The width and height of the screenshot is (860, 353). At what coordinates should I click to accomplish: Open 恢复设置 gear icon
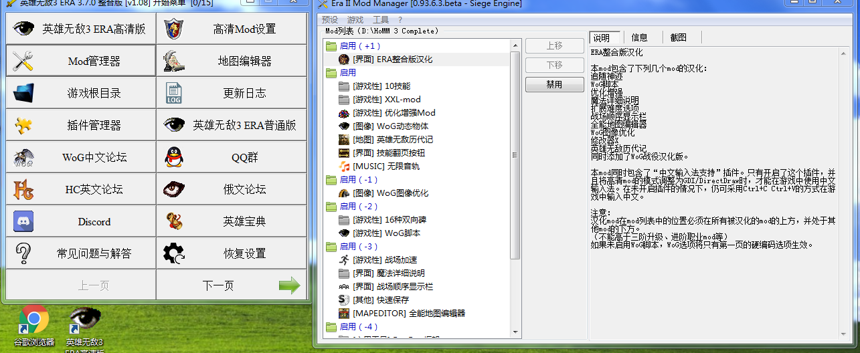[175, 253]
